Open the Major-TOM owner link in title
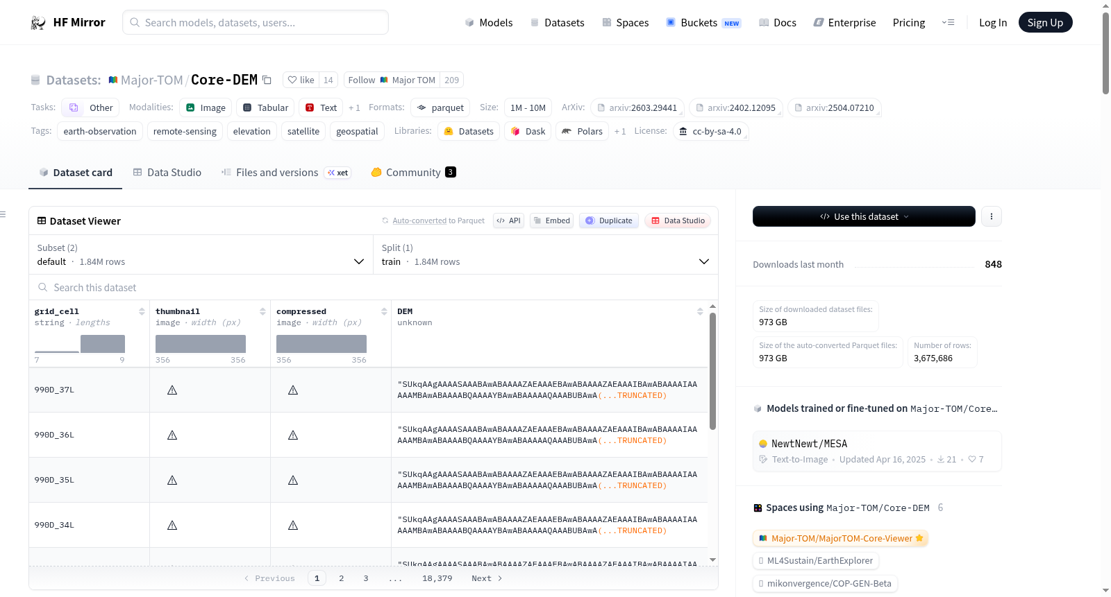1111x597 pixels. click(x=151, y=80)
